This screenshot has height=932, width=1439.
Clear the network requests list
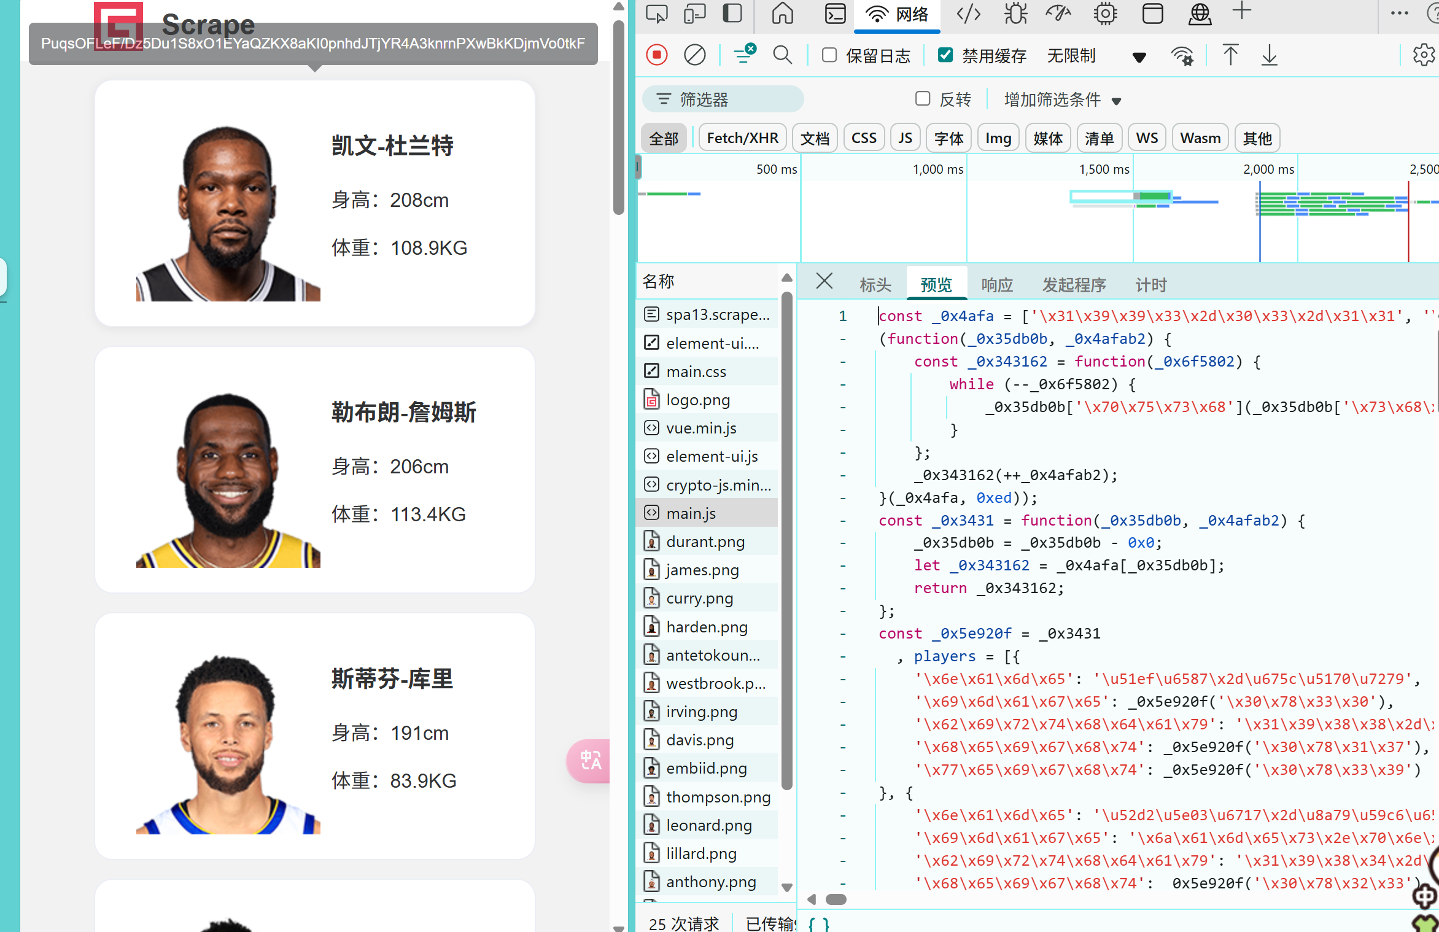pyautogui.click(x=694, y=55)
